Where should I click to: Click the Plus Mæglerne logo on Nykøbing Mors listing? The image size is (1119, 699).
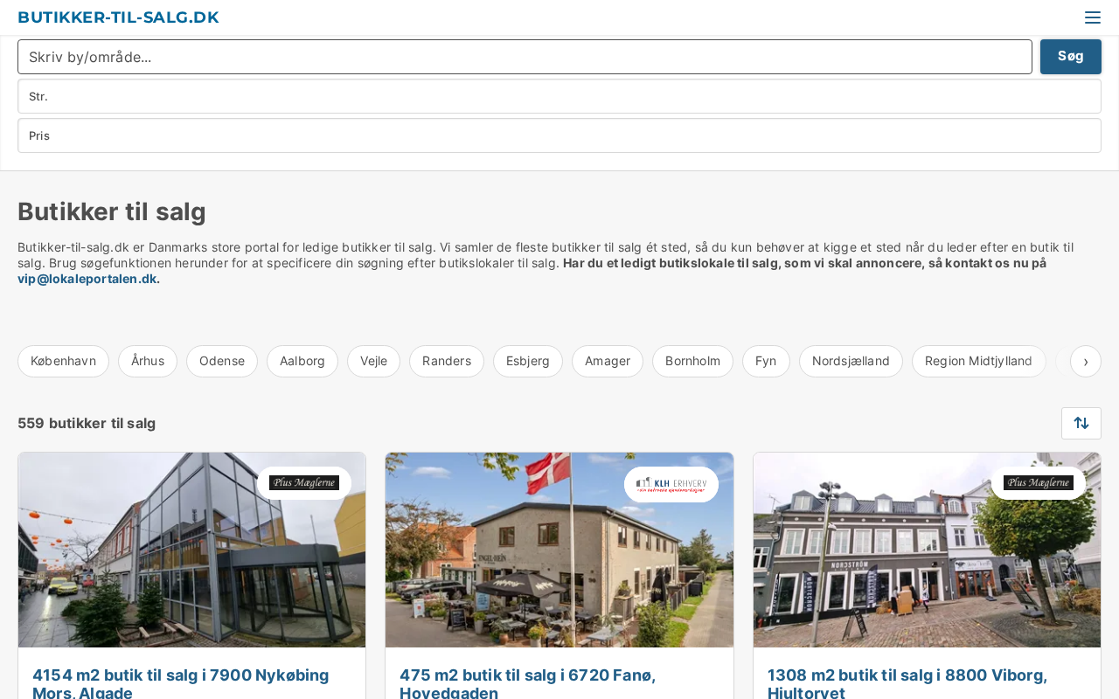coord(304,483)
